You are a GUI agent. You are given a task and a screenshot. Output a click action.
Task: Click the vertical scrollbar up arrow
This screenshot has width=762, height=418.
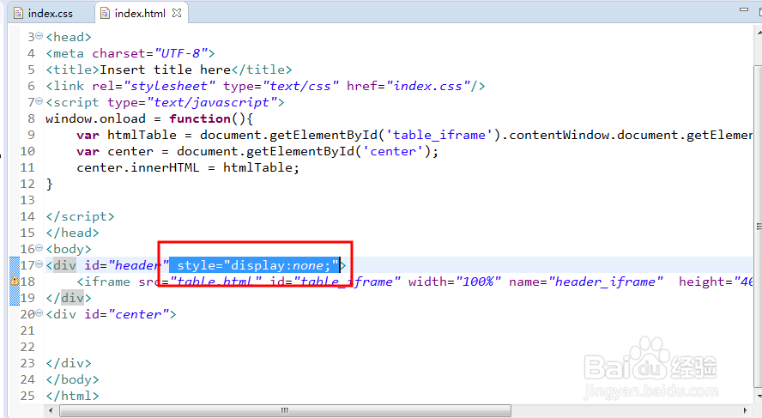759,32
